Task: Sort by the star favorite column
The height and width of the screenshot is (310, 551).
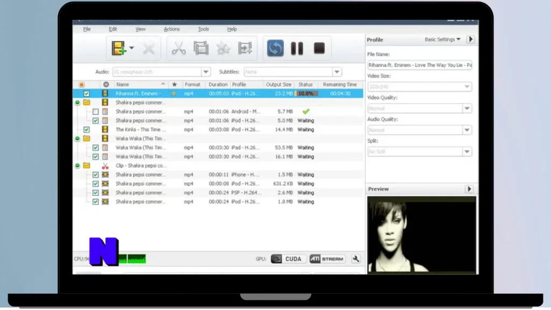Action: [x=174, y=84]
